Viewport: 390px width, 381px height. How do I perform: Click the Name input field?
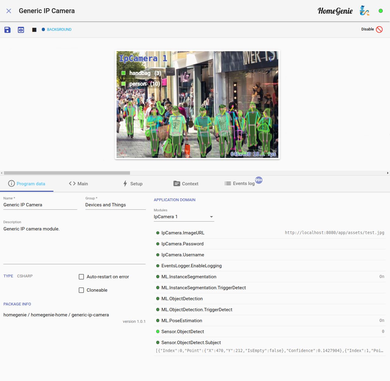click(x=40, y=205)
